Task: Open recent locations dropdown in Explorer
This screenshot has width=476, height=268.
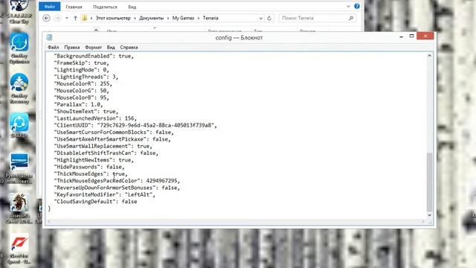Action: pyautogui.click(x=67, y=18)
